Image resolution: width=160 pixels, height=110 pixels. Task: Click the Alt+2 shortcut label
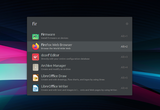124,47
